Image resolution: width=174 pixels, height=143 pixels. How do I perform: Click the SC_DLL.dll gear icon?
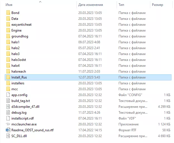click(x=8, y=136)
